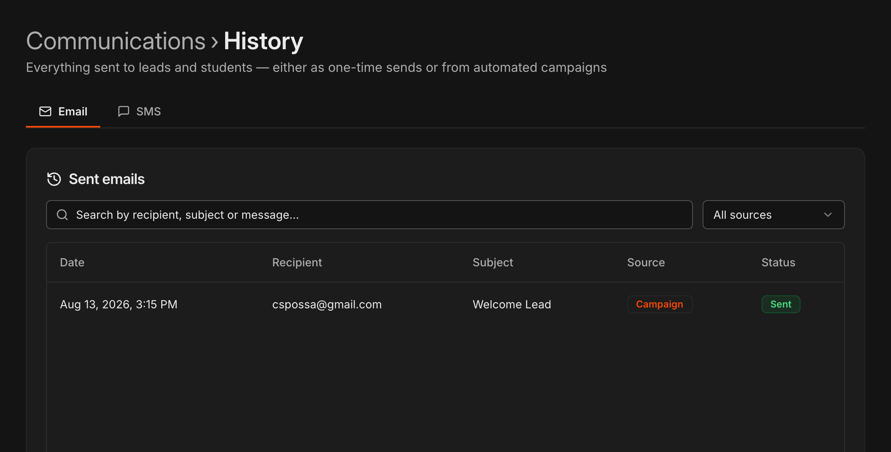Click the Status column header

point(778,262)
